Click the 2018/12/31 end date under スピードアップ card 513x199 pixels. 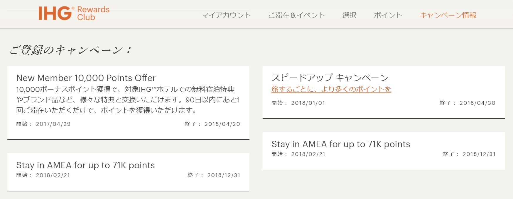tap(479, 154)
